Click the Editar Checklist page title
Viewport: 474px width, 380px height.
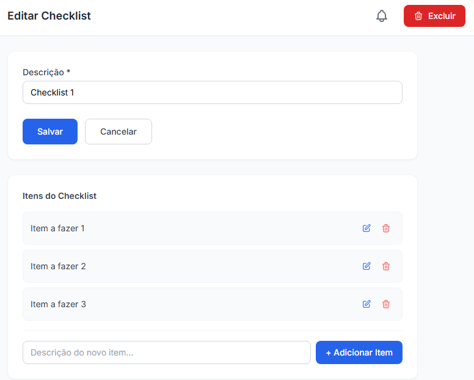coord(49,16)
